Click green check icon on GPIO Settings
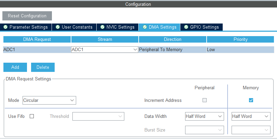Image resolution: width=277 pixels, height=139 pixels. (186, 27)
